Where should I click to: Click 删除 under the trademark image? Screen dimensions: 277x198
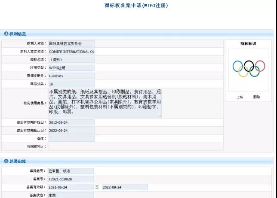point(256,97)
